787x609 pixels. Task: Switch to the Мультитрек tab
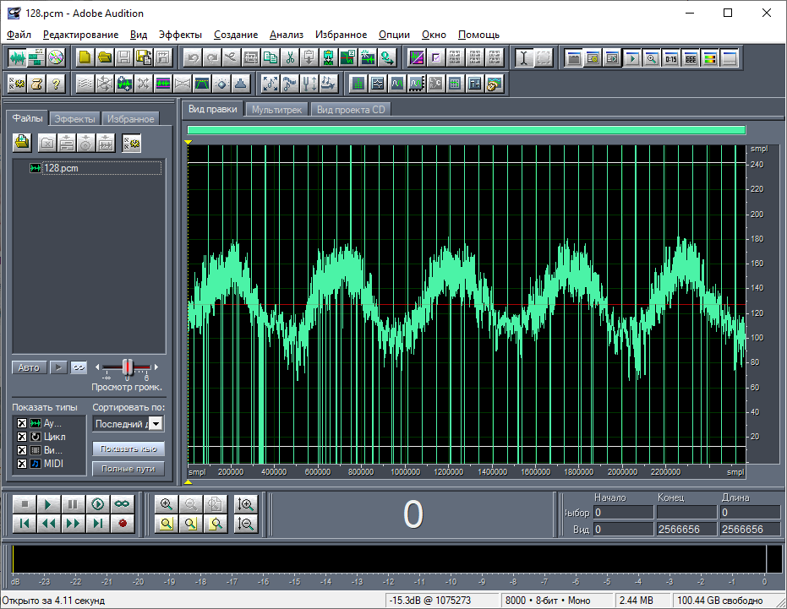pos(276,109)
